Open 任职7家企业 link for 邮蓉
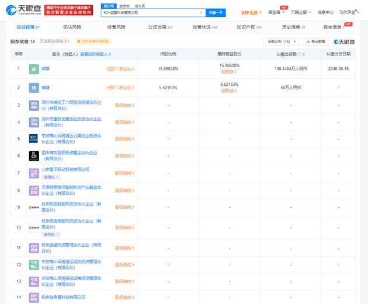Image resolution: width=368 pixels, height=304 pixels. pos(120,69)
